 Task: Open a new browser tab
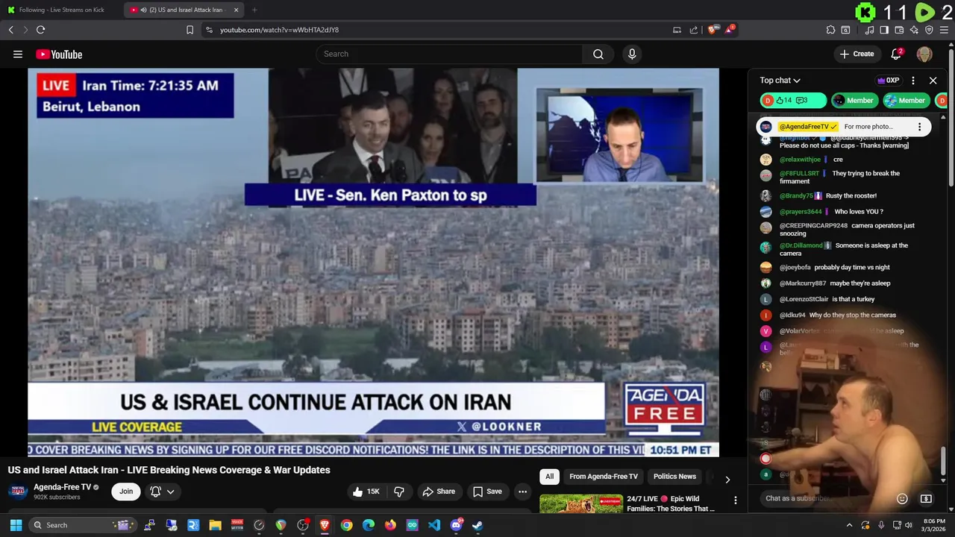tap(254, 10)
